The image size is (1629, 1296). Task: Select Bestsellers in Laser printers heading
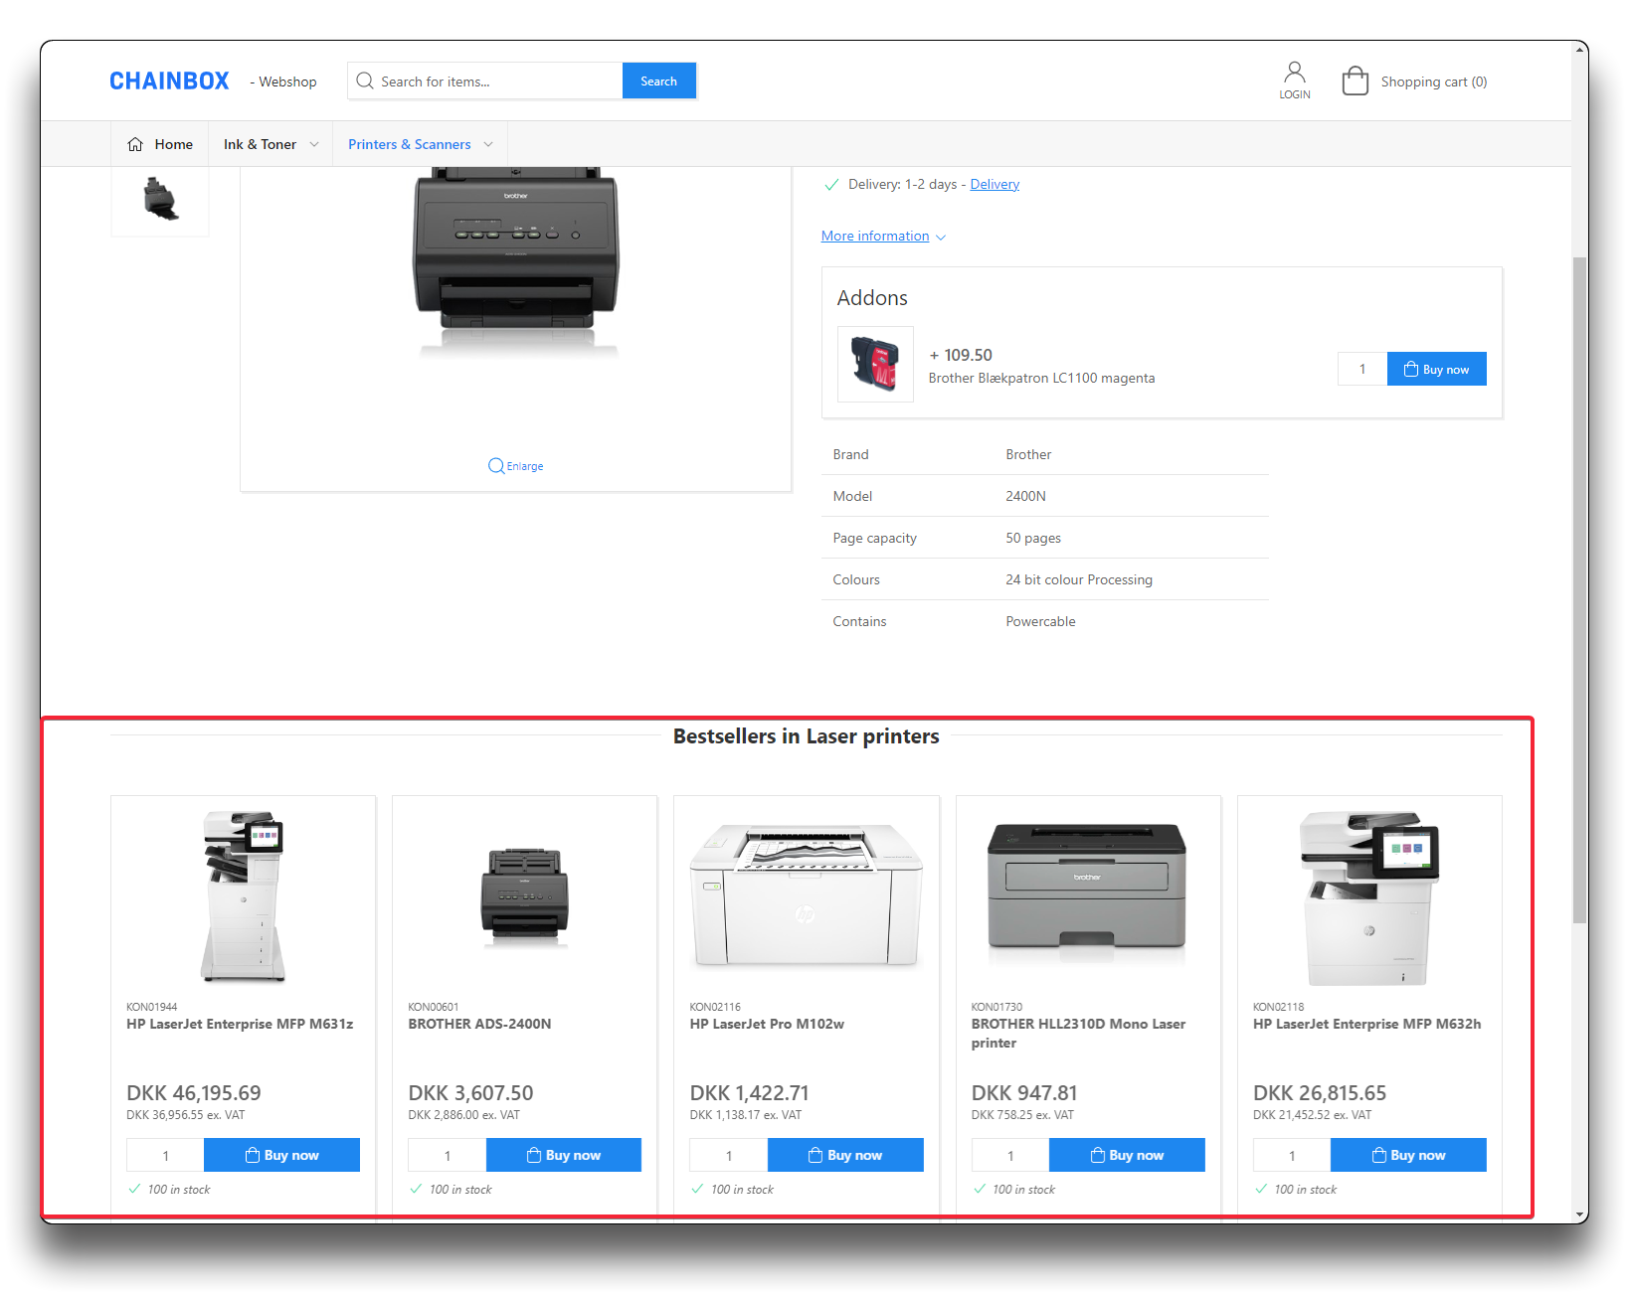coord(806,736)
